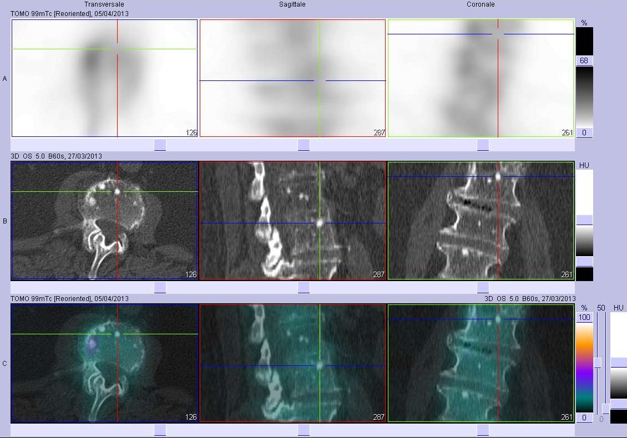Screen dimensions: 627x438
Task: Click slice slider handle under row B sagittal view
Action: point(304,287)
